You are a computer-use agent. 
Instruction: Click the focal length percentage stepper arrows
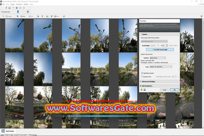point(167,46)
